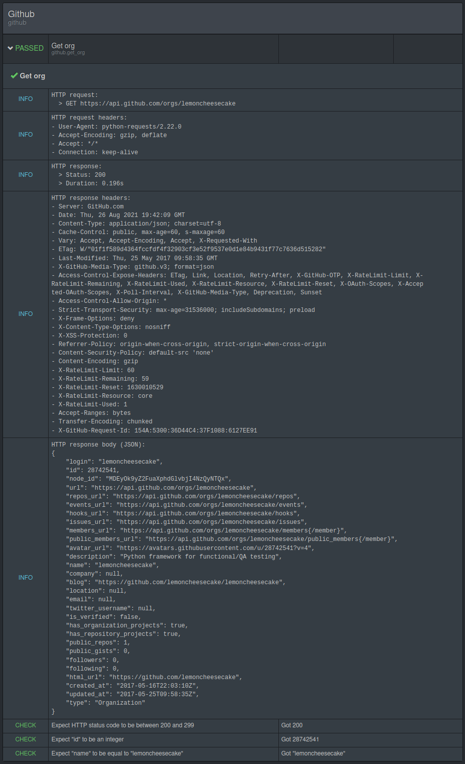Click the INFO label for request headers
The width and height of the screenshot is (465, 764).
[26, 135]
